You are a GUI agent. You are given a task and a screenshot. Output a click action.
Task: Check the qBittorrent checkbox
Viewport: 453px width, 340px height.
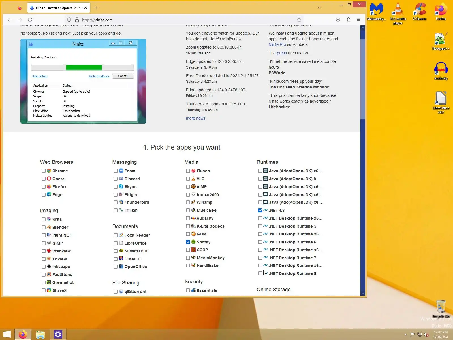click(116, 292)
